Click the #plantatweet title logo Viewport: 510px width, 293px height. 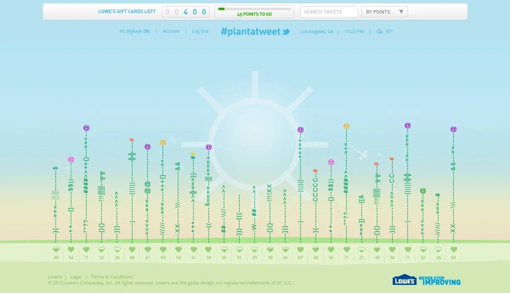[x=255, y=32]
